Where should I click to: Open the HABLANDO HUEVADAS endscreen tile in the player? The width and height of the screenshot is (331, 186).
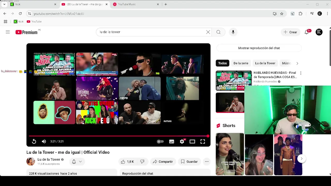(x=54, y=64)
